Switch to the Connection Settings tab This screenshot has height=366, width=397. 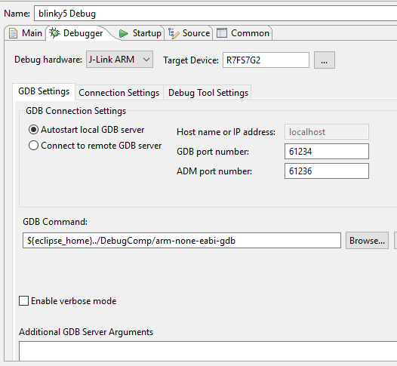(x=119, y=93)
